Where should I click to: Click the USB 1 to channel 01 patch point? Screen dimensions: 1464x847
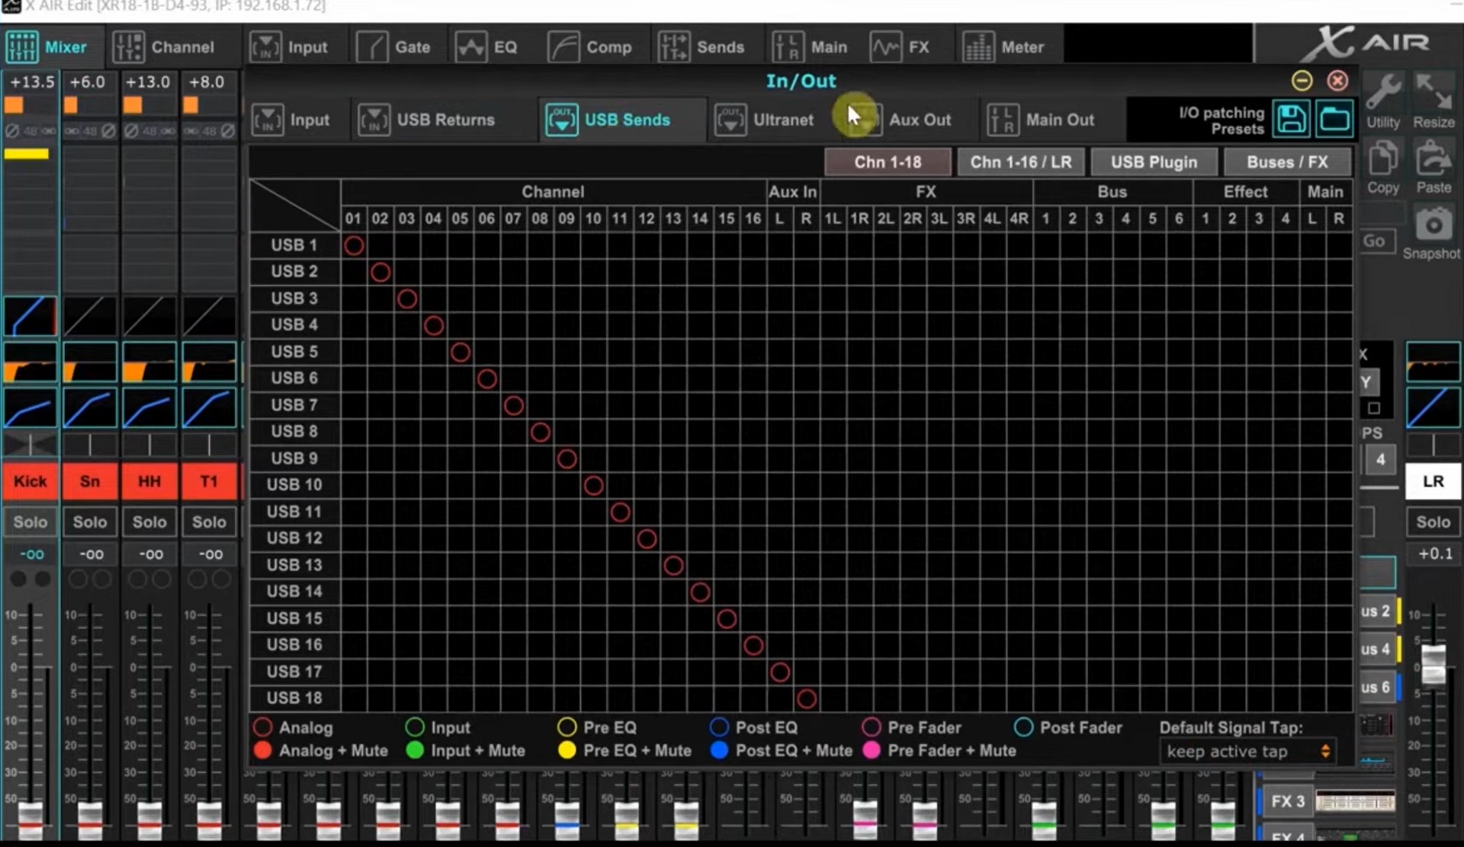point(354,245)
